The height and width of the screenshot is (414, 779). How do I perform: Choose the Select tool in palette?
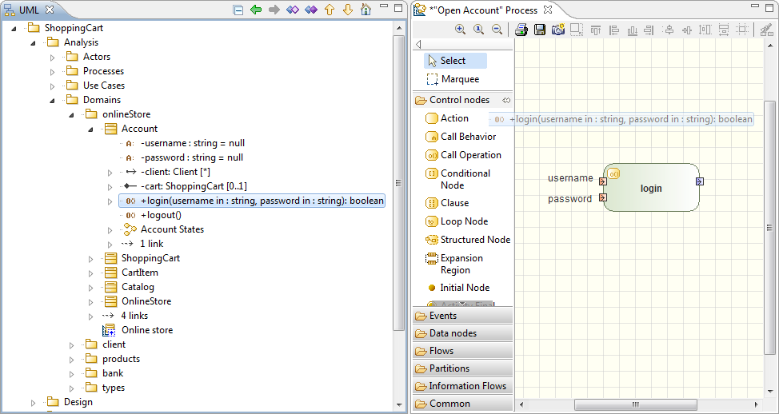coord(455,61)
